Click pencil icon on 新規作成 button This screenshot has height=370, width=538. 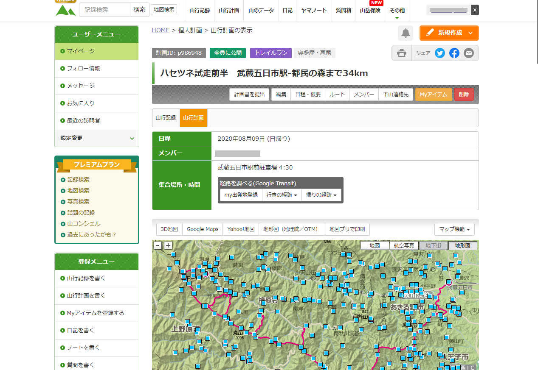[x=430, y=33]
